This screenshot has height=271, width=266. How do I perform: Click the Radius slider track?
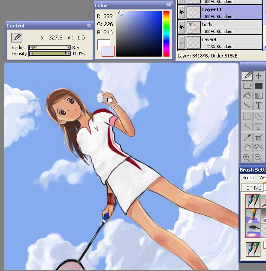coord(50,48)
